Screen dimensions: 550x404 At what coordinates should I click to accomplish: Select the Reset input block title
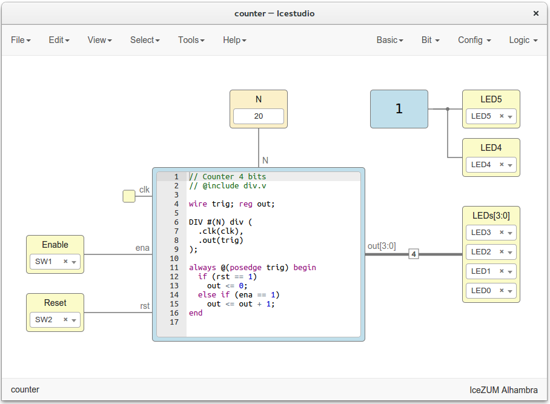coord(55,303)
